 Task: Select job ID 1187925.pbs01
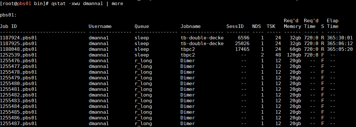[18, 43]
